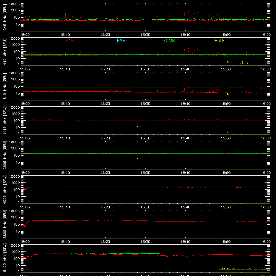Click the 15:00 time label under 8800 MHz plot
The width and height of the screenshot is (276, 276).
point(25,242)
